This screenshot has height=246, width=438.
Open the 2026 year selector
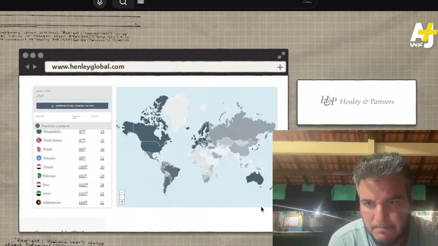72,95
